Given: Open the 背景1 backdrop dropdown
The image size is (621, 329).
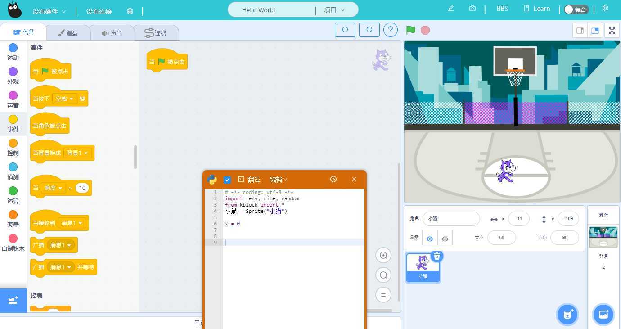Looking at the screenshot, I should [78, 153].
